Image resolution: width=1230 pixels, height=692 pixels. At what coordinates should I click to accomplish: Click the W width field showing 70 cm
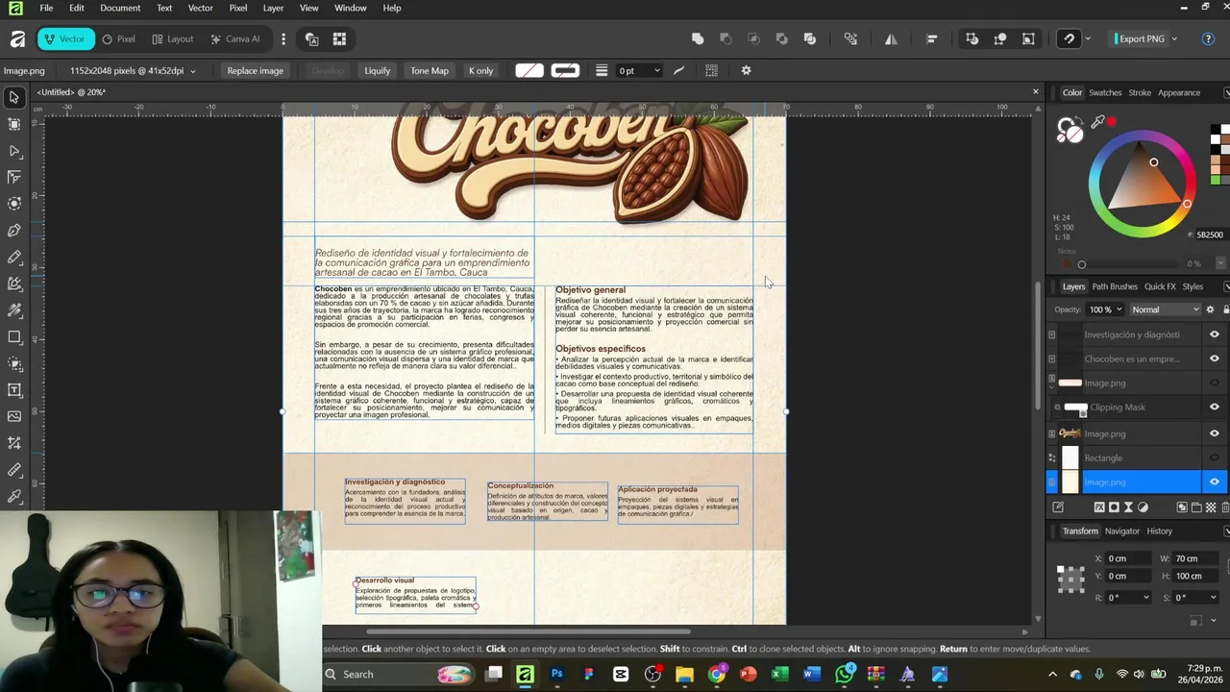pyautogui.click(x=1195, y=558)
